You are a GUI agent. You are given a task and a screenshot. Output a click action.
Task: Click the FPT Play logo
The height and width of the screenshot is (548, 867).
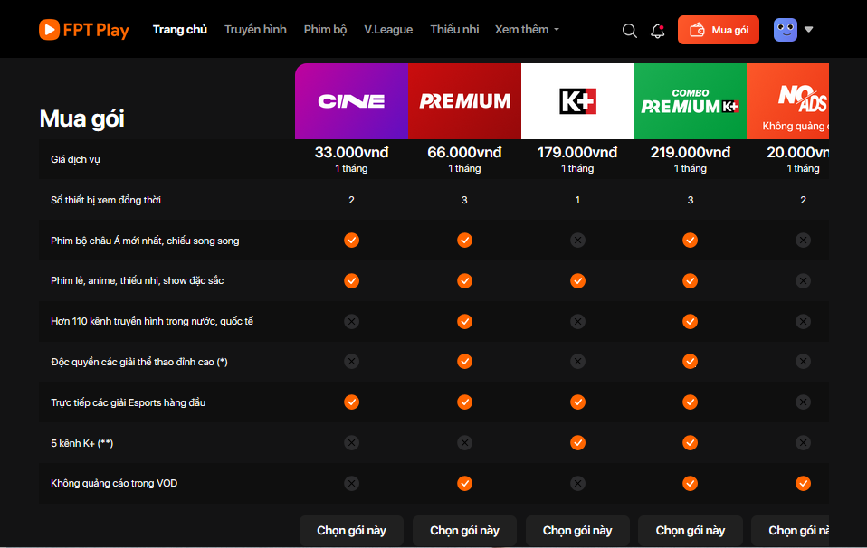[84, 30]
